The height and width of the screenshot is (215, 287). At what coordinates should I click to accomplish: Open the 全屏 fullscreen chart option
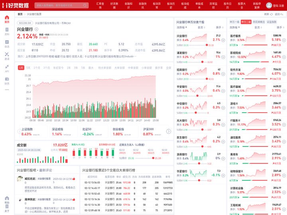pyautogui.click(x=168, y=68)
